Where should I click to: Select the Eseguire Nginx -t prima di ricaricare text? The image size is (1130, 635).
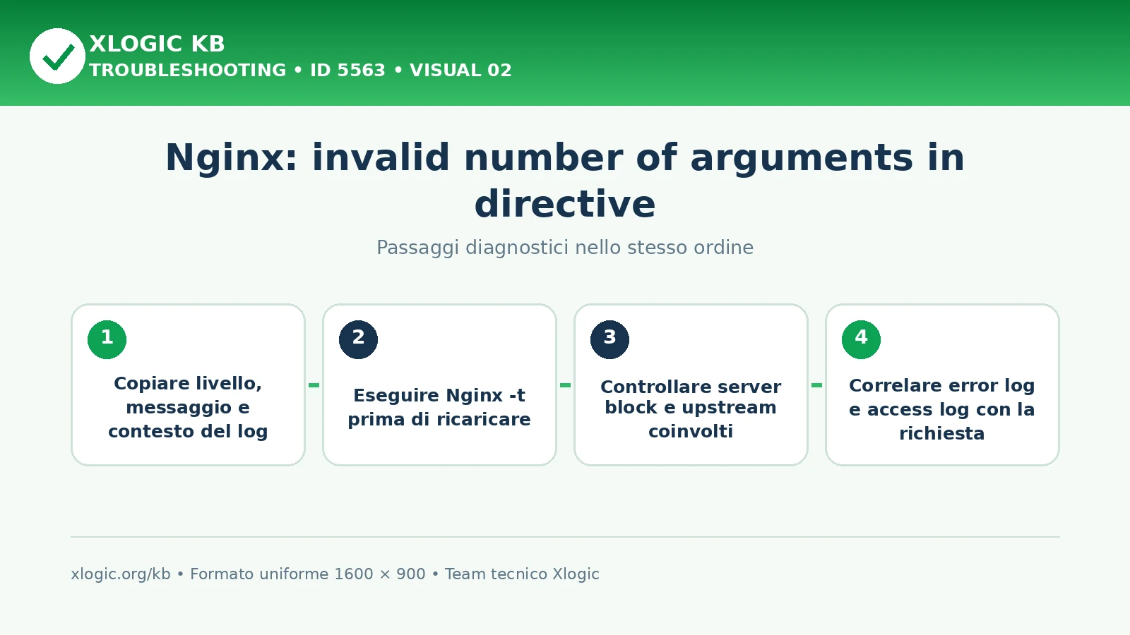pos(439,407)
